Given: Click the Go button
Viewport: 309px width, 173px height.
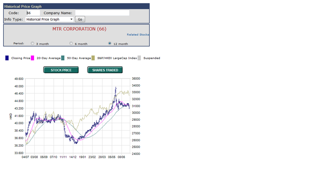Looking at the screenshot, I should 80,19.
